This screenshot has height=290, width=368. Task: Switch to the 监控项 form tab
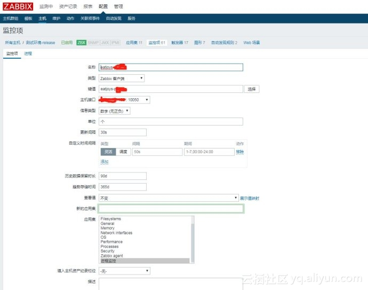12,53
